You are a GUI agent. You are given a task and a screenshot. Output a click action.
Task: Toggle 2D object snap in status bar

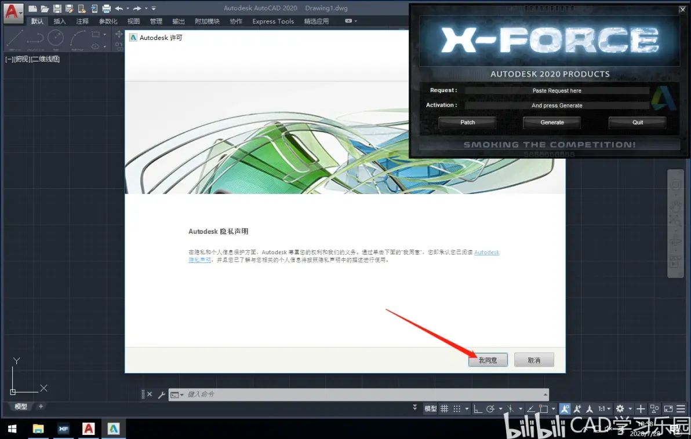tap(544, 409)
